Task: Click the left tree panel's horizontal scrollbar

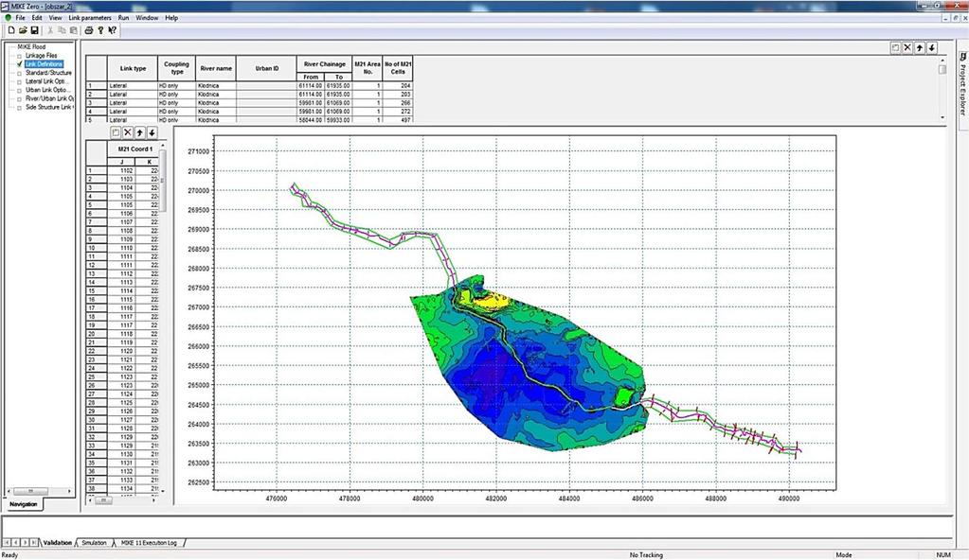Action: (39, 492)
